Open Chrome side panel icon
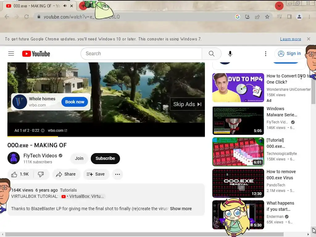The height and width of the screenshot is (237, 316). pos(289,17)
